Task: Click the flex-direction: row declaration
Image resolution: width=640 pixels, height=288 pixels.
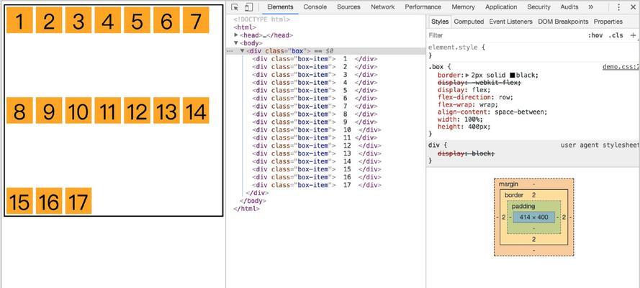Action: tap(475, 97)
